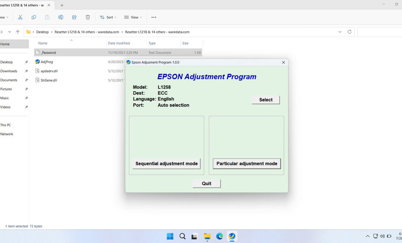This screenshot has height=243, width=402.
Task: Click the Refresh icon beside address bar
Action: coord(349,32)
